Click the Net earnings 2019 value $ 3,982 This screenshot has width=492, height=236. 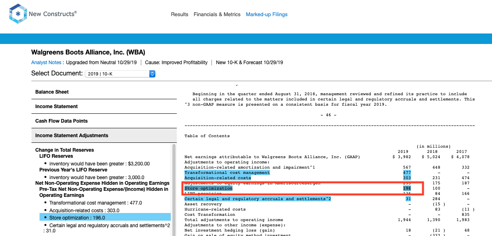(402, 157)
